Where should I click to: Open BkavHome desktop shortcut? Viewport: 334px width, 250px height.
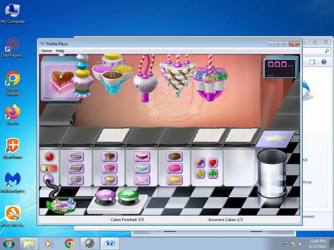pos(13,148)
